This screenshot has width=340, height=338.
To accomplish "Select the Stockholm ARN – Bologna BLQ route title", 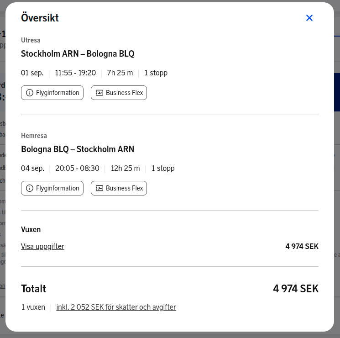I will click(78, 54).
